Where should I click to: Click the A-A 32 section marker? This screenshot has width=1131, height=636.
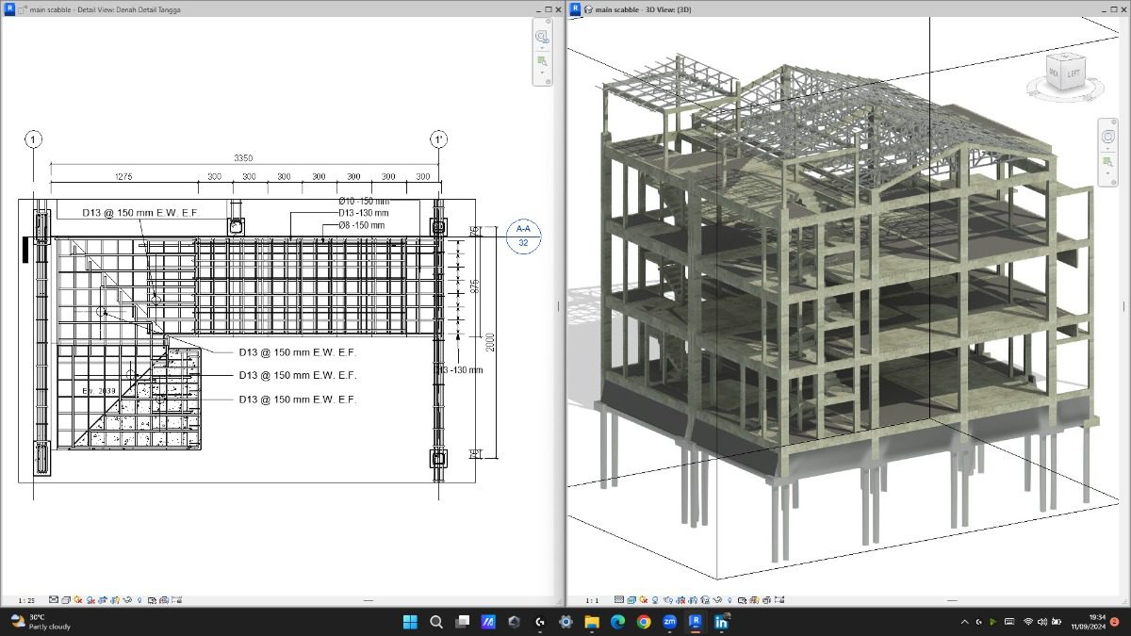(x=523, y=236)
